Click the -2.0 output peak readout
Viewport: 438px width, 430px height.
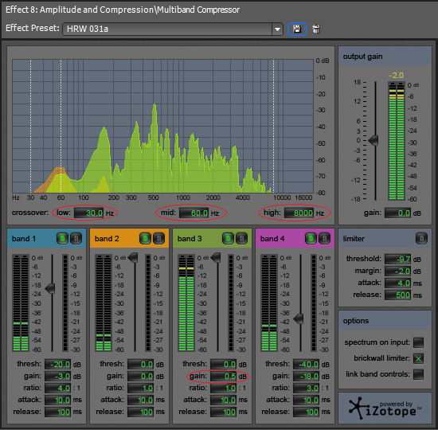[x=396, y=75]
